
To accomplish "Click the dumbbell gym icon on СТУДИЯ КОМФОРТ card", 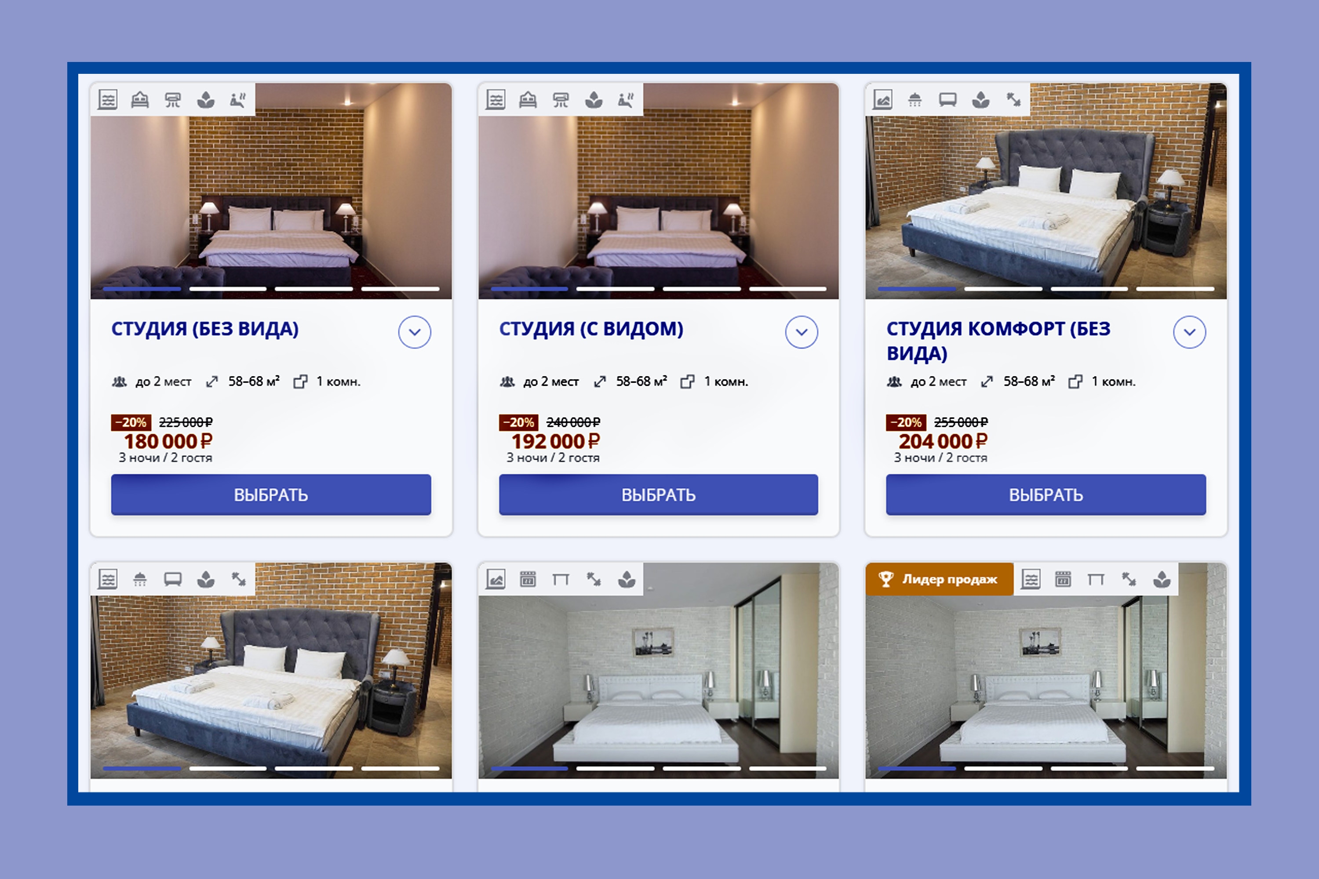I will point(1013,100).
